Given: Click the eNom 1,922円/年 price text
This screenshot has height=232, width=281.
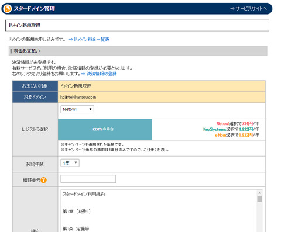Looking at the screenshot, I should pyautogui.click(x=237, y=135).
